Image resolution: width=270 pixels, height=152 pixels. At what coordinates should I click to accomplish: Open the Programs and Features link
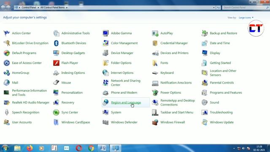[x=226, y=92]
